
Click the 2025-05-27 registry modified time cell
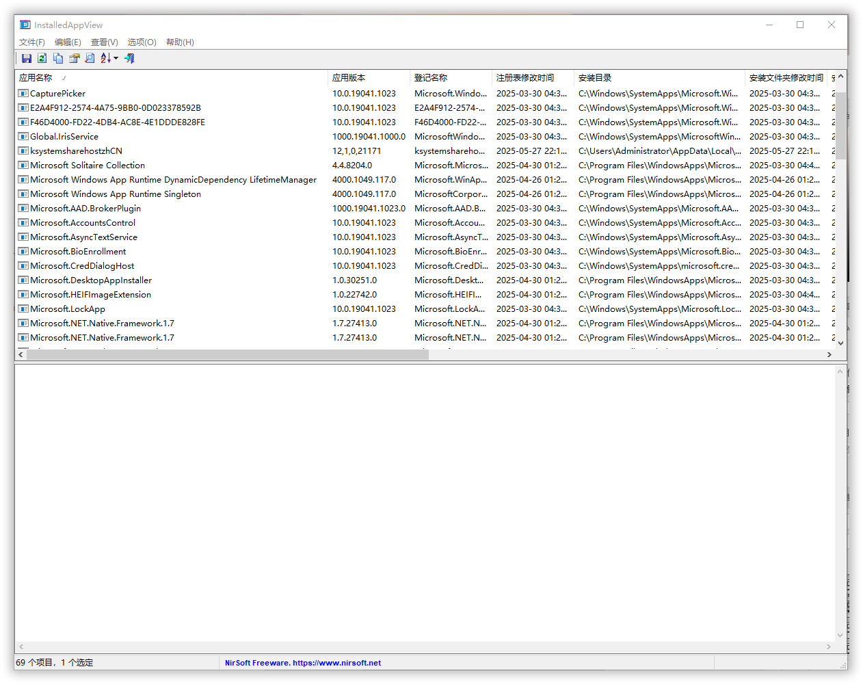pyautogui.click(x=532, y=151)
